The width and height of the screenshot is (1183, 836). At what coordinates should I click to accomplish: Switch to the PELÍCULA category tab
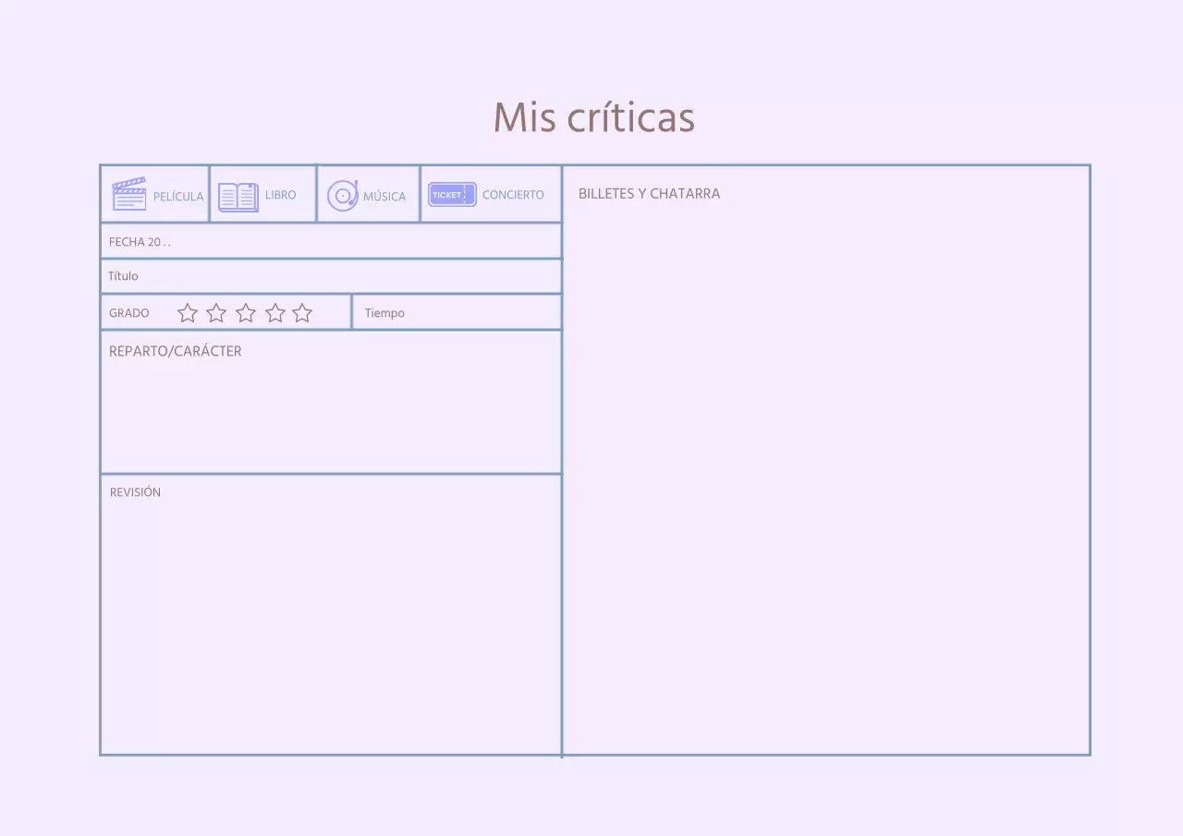click(x=153, y=193)
